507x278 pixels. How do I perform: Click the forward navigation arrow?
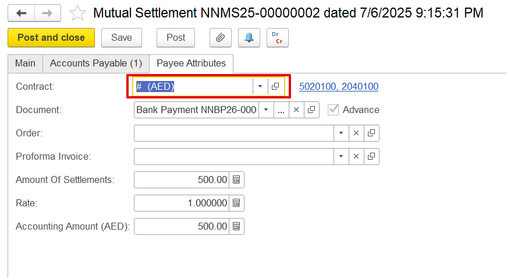coord(47,13)
